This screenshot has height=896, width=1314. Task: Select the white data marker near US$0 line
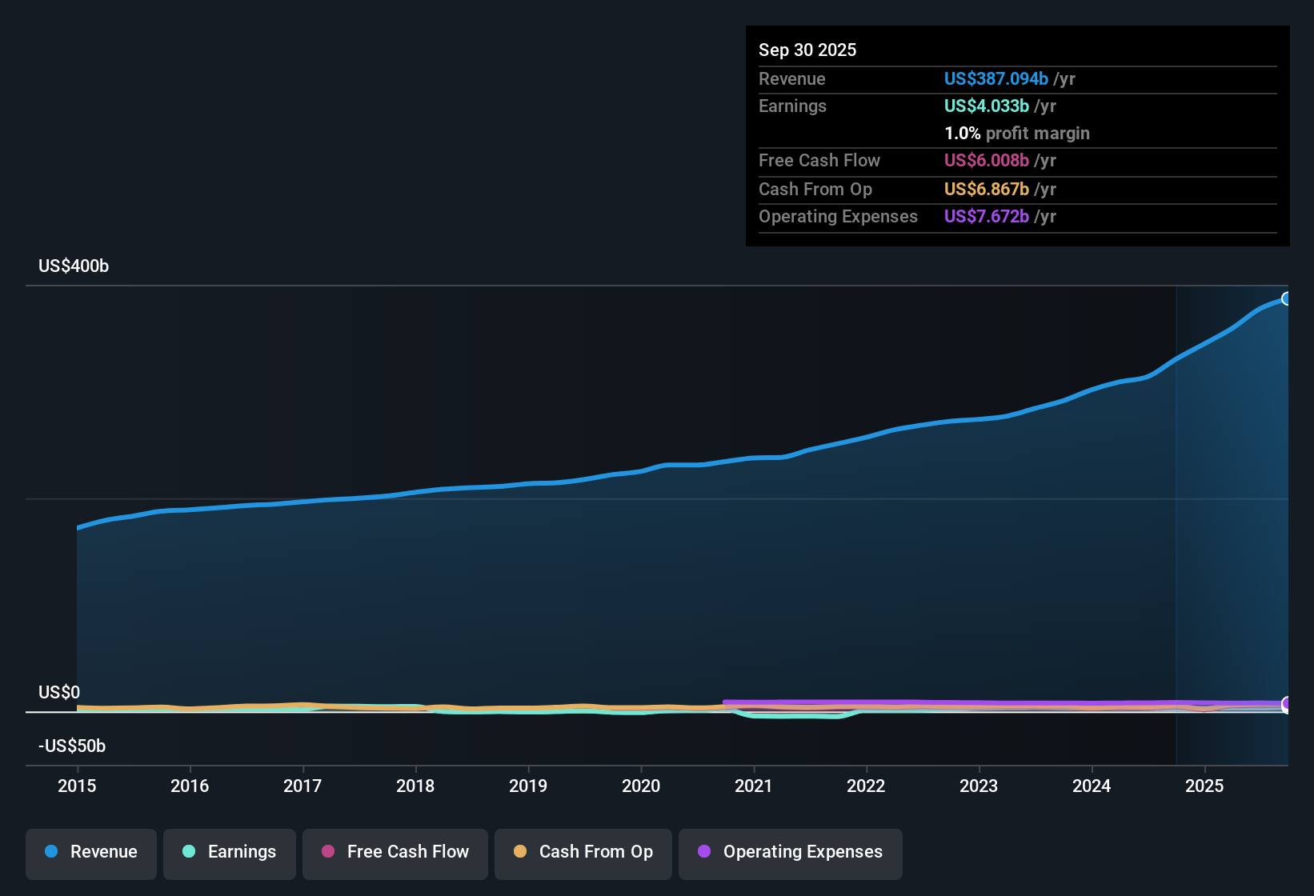coord(1287,706)
